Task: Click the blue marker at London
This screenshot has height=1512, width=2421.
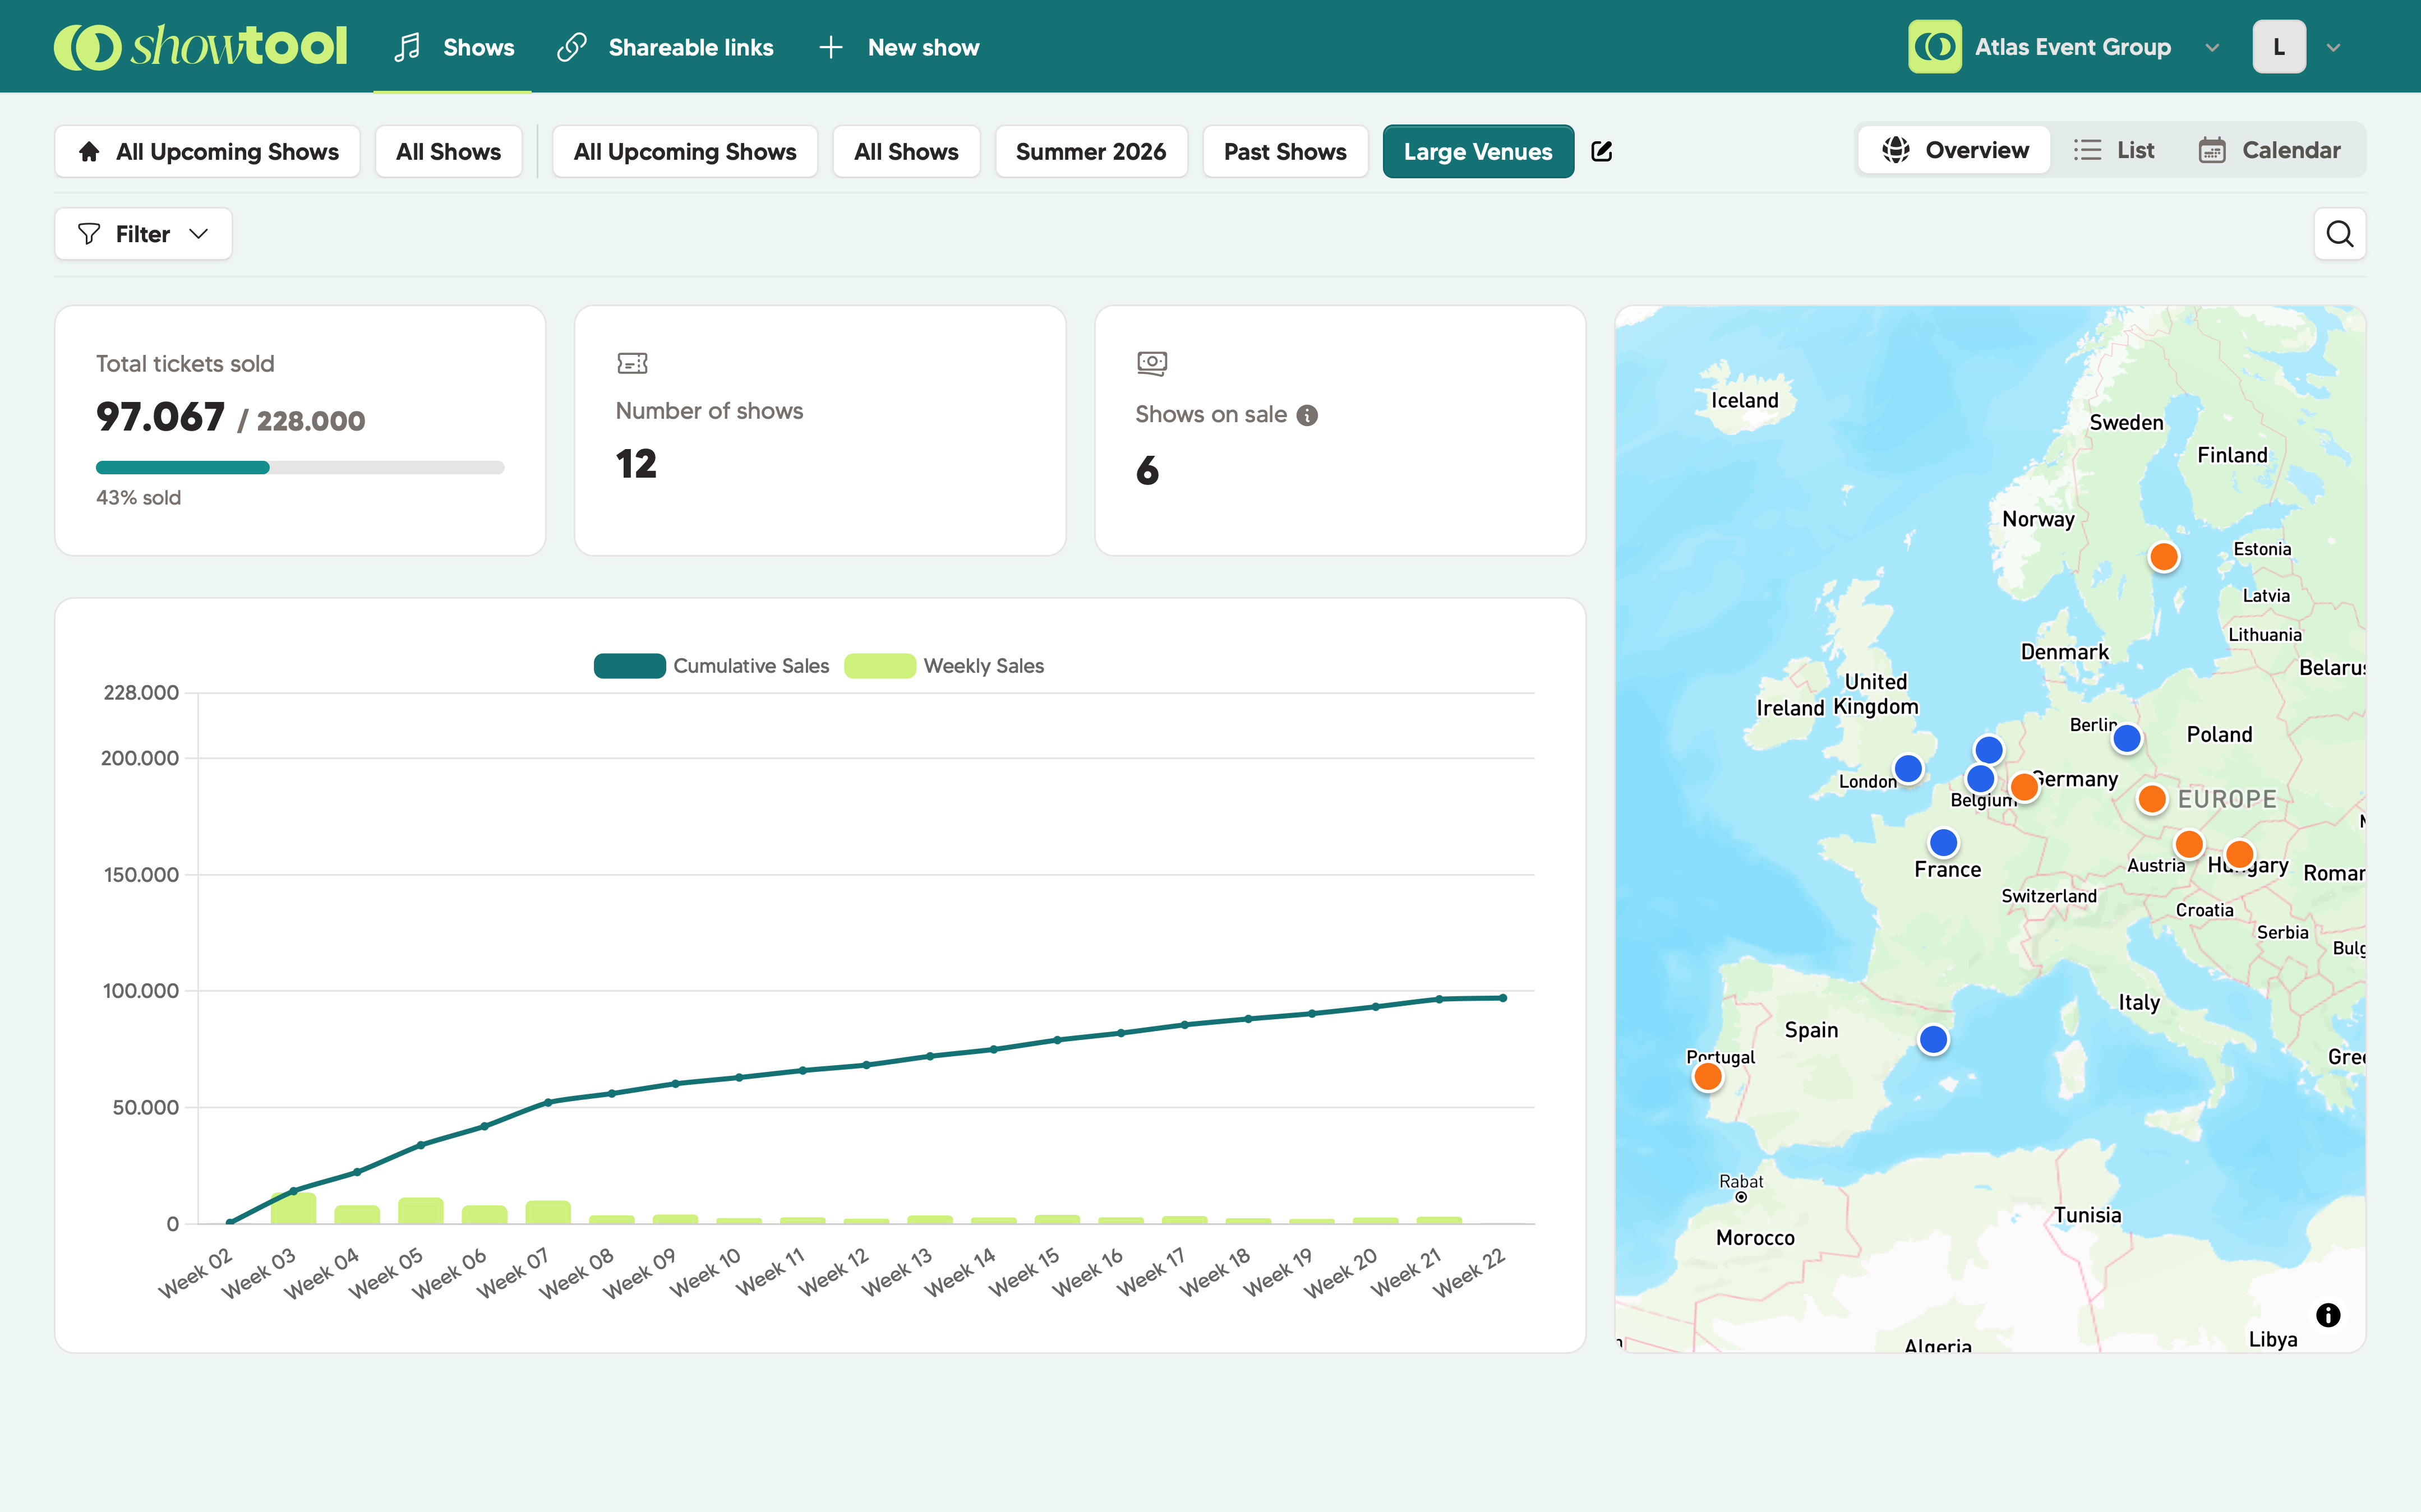Action: coord(1908,769)
